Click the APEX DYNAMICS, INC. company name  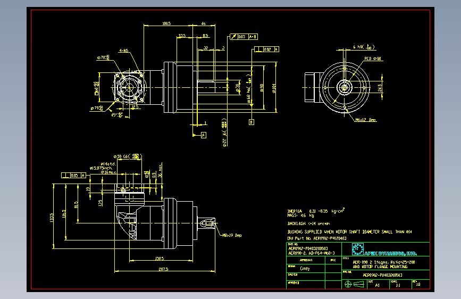click(390, 253)
